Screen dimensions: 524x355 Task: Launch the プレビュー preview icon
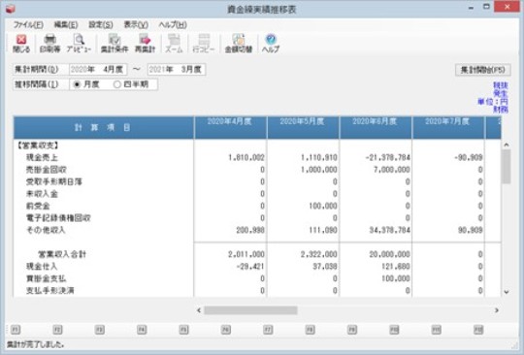pyautogui.click(x=79, y=44)
